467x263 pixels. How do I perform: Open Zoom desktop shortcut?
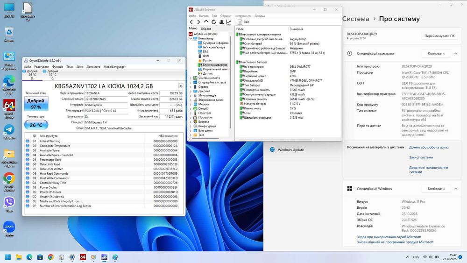(x=9, y=229)
